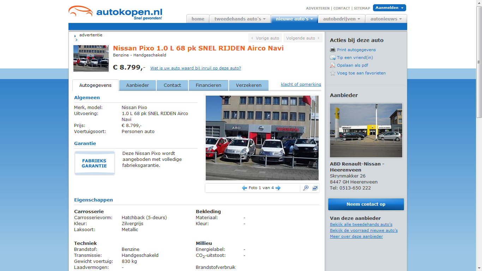Open the Aanmelden dropdown
The width and height of the screenshot is (482, 271).
tap(390, 8)
